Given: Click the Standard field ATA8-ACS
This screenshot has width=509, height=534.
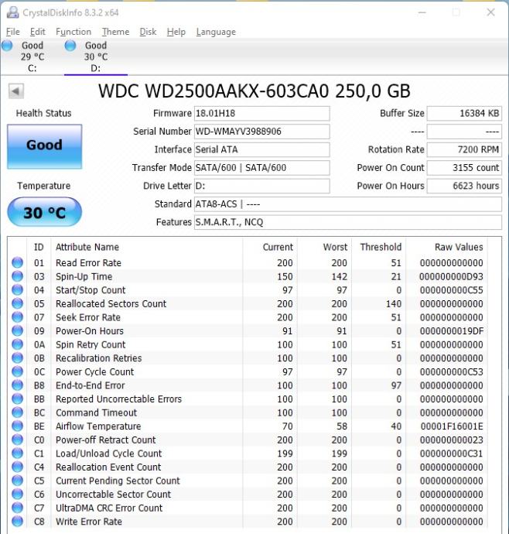Looking at the screenshot, I should [348, 204].
